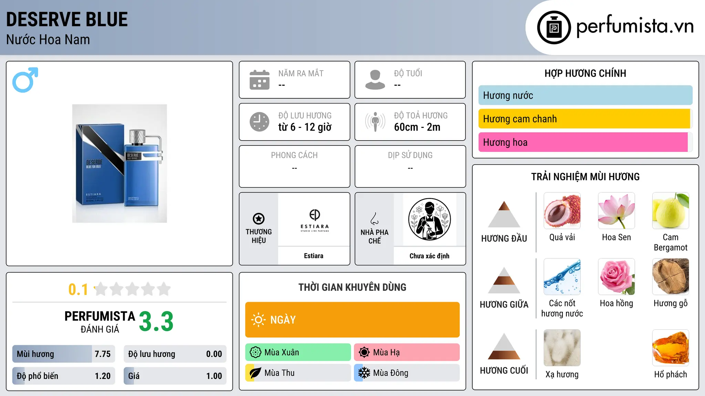Select the Hoa hồng note image
Screen dimensions: 705x396
617,277
